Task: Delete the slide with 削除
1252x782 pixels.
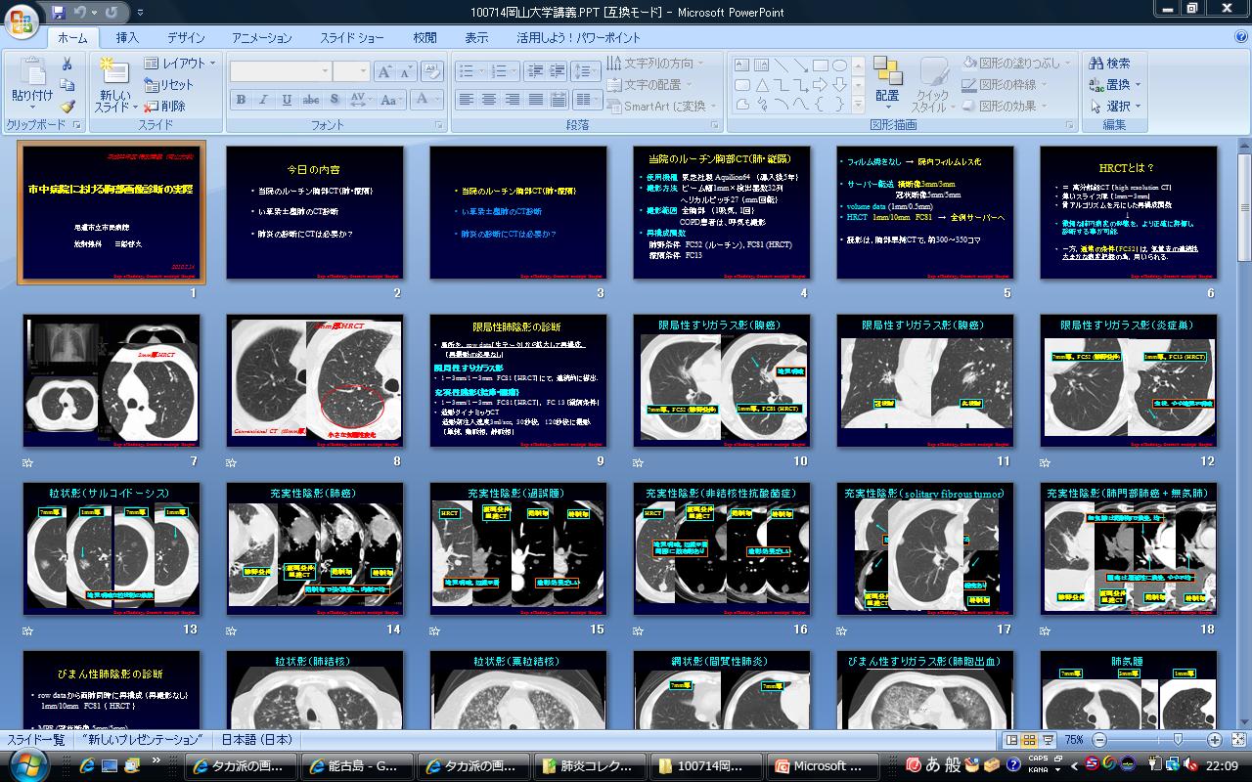Action: pos(165,107)
